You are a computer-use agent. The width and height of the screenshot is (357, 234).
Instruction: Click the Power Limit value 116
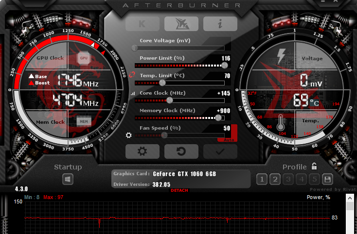pos(226,58)
